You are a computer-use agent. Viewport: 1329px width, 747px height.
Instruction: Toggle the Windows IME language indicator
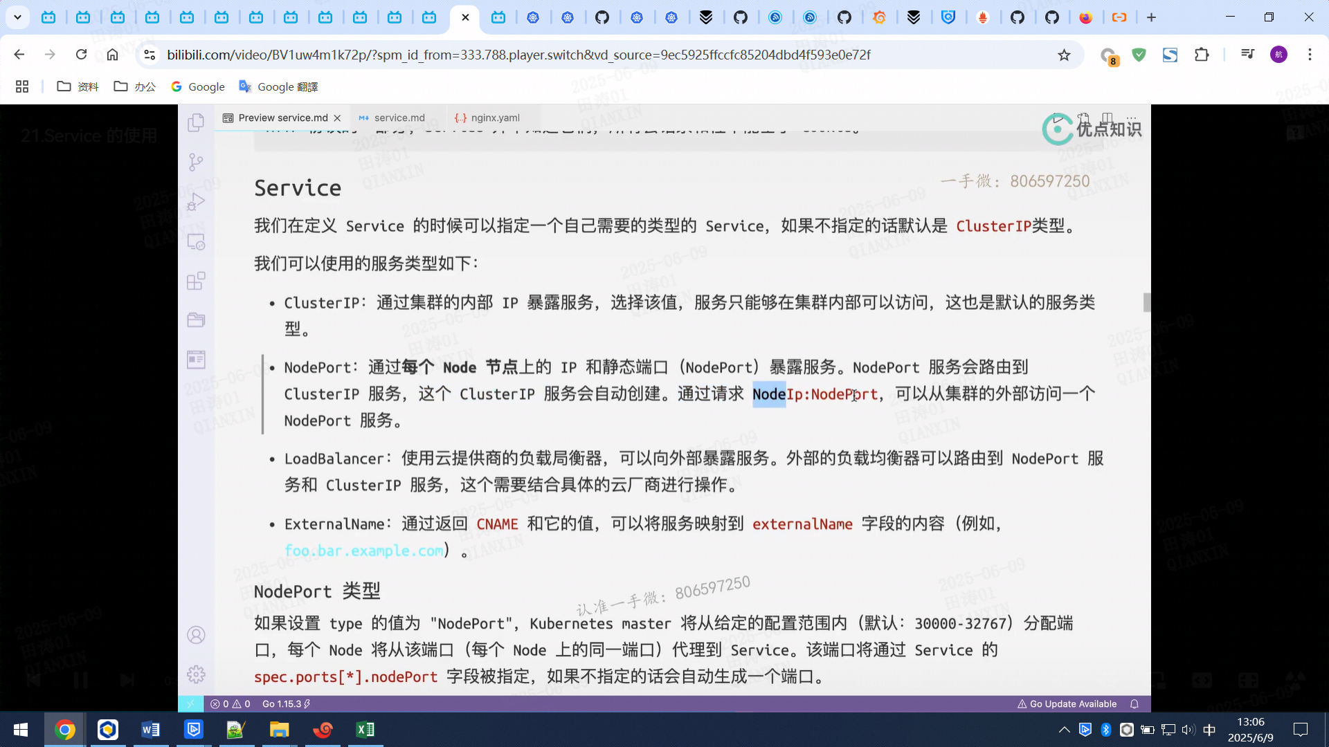[x=1209, y=730]
